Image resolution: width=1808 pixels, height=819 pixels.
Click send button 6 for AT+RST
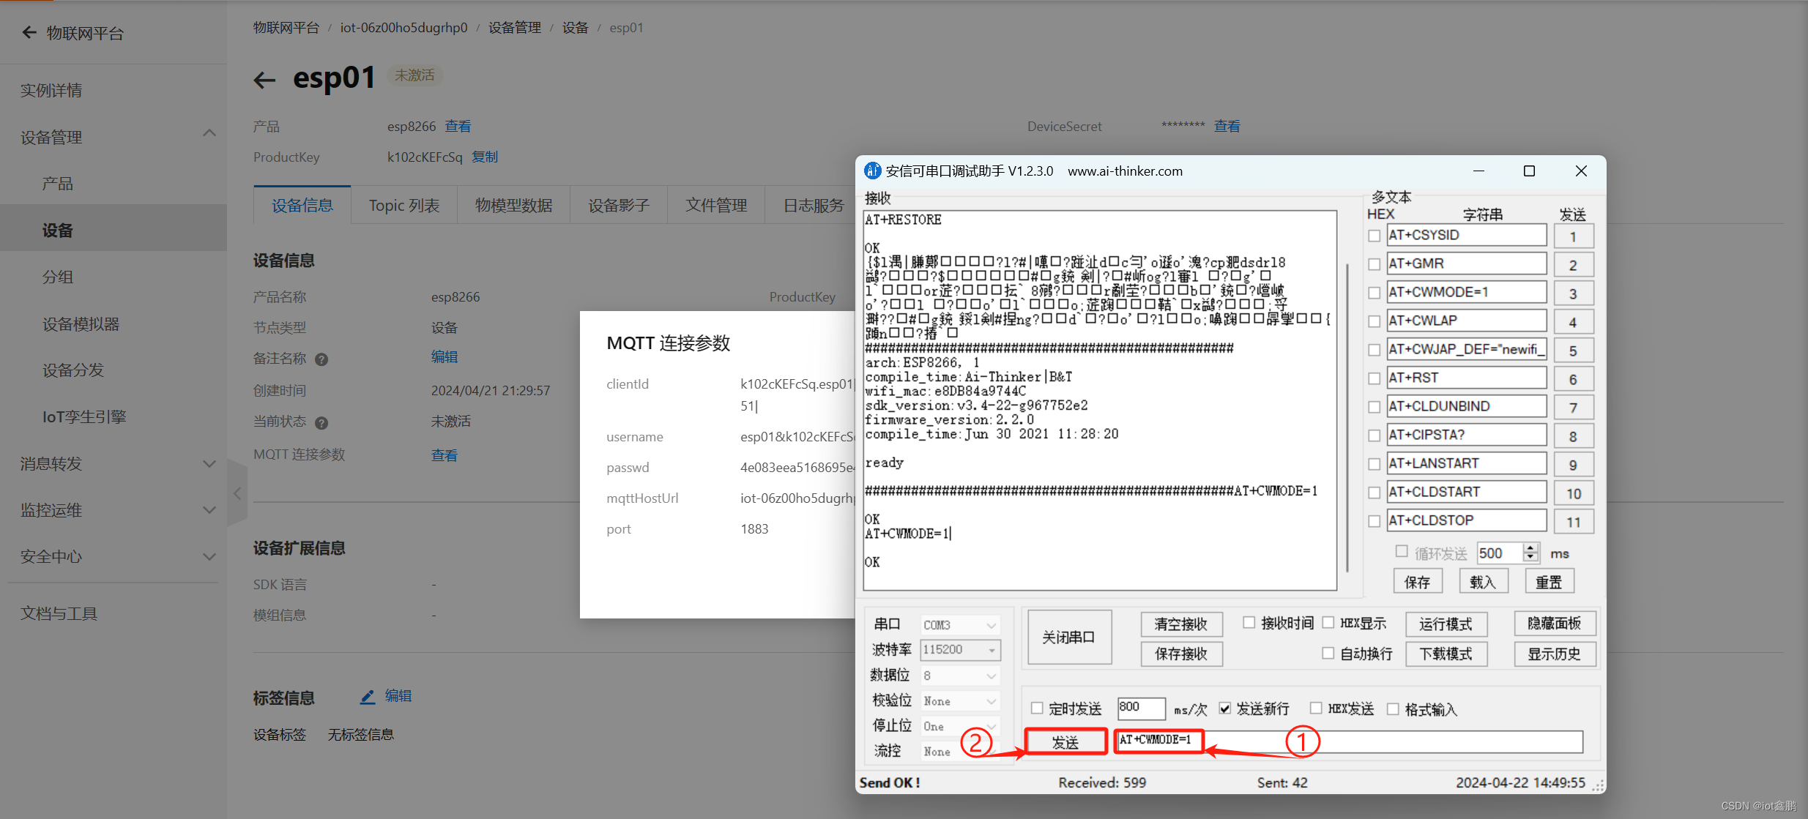pyautogui.click(x=1573, y=379)
